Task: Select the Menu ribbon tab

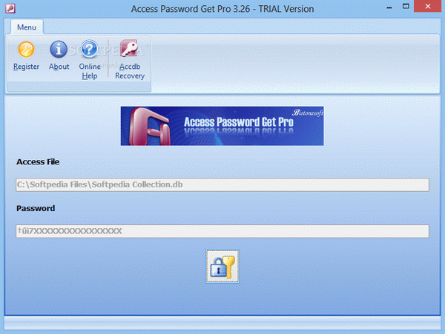Action: tap(27, 27)
